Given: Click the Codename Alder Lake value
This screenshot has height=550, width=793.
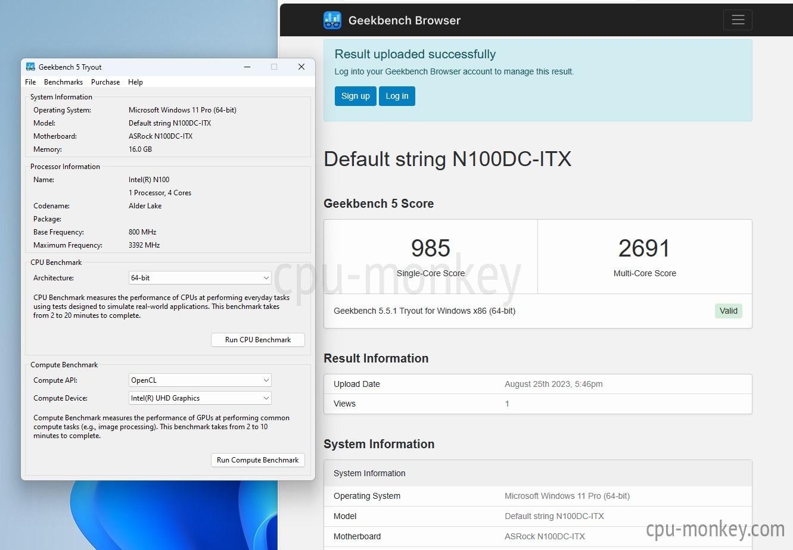Looking at the screenshot, I should click(x=145, y=206).
